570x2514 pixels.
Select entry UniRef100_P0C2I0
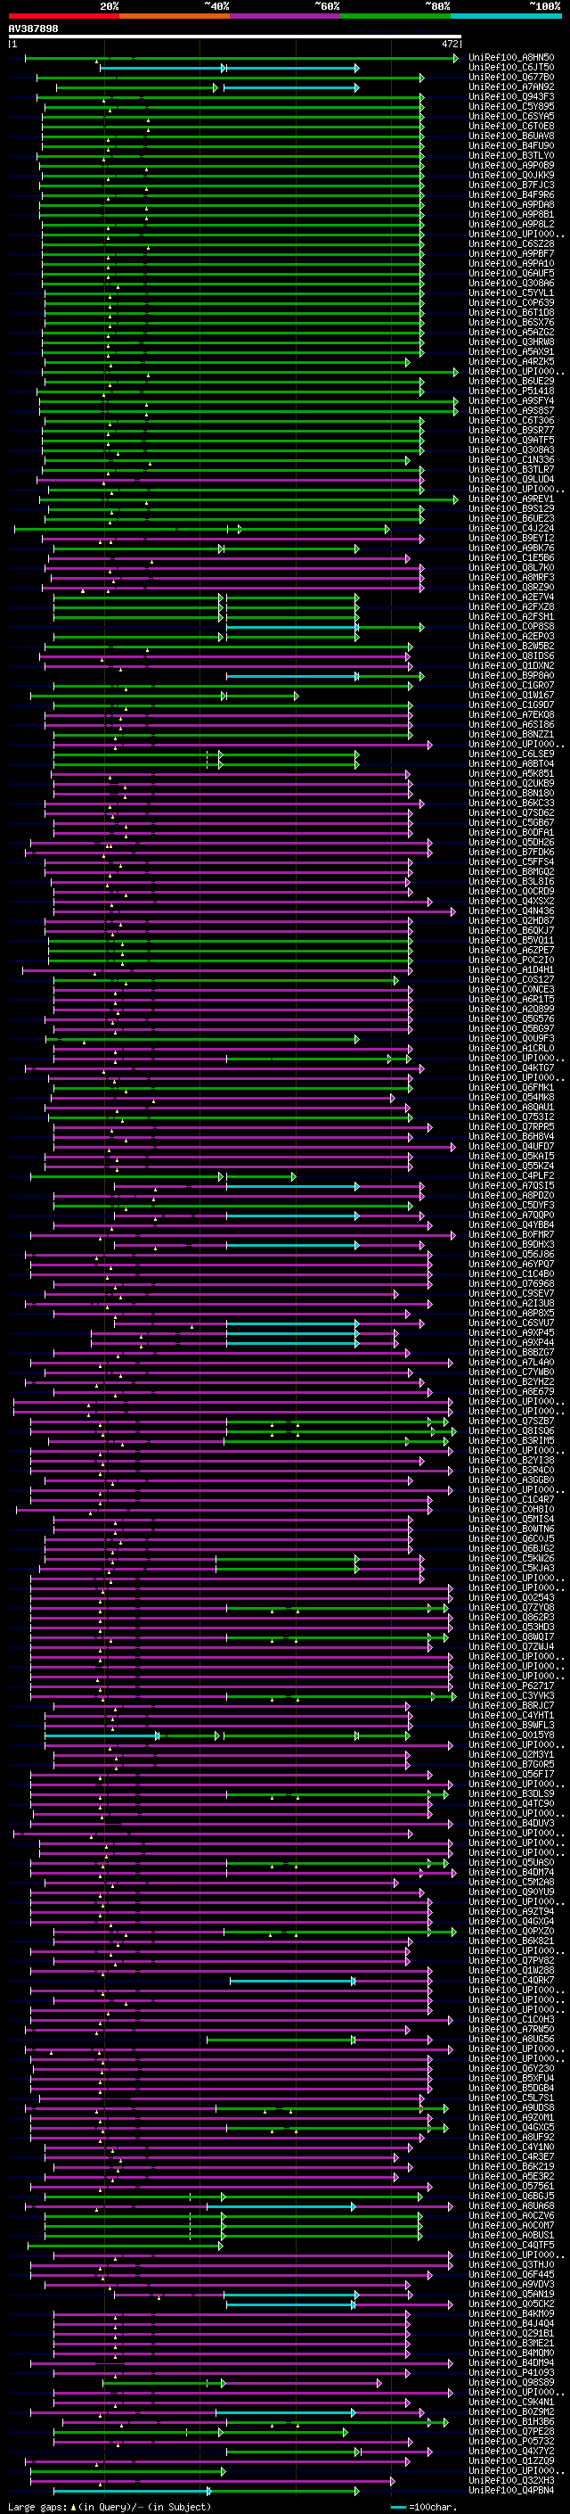[510, 960]
